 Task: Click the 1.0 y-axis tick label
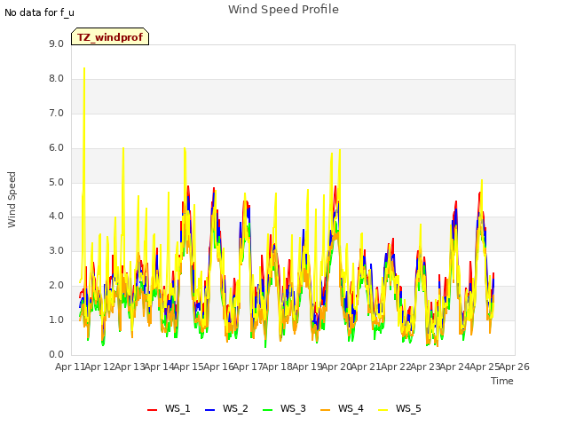(56, 319)
